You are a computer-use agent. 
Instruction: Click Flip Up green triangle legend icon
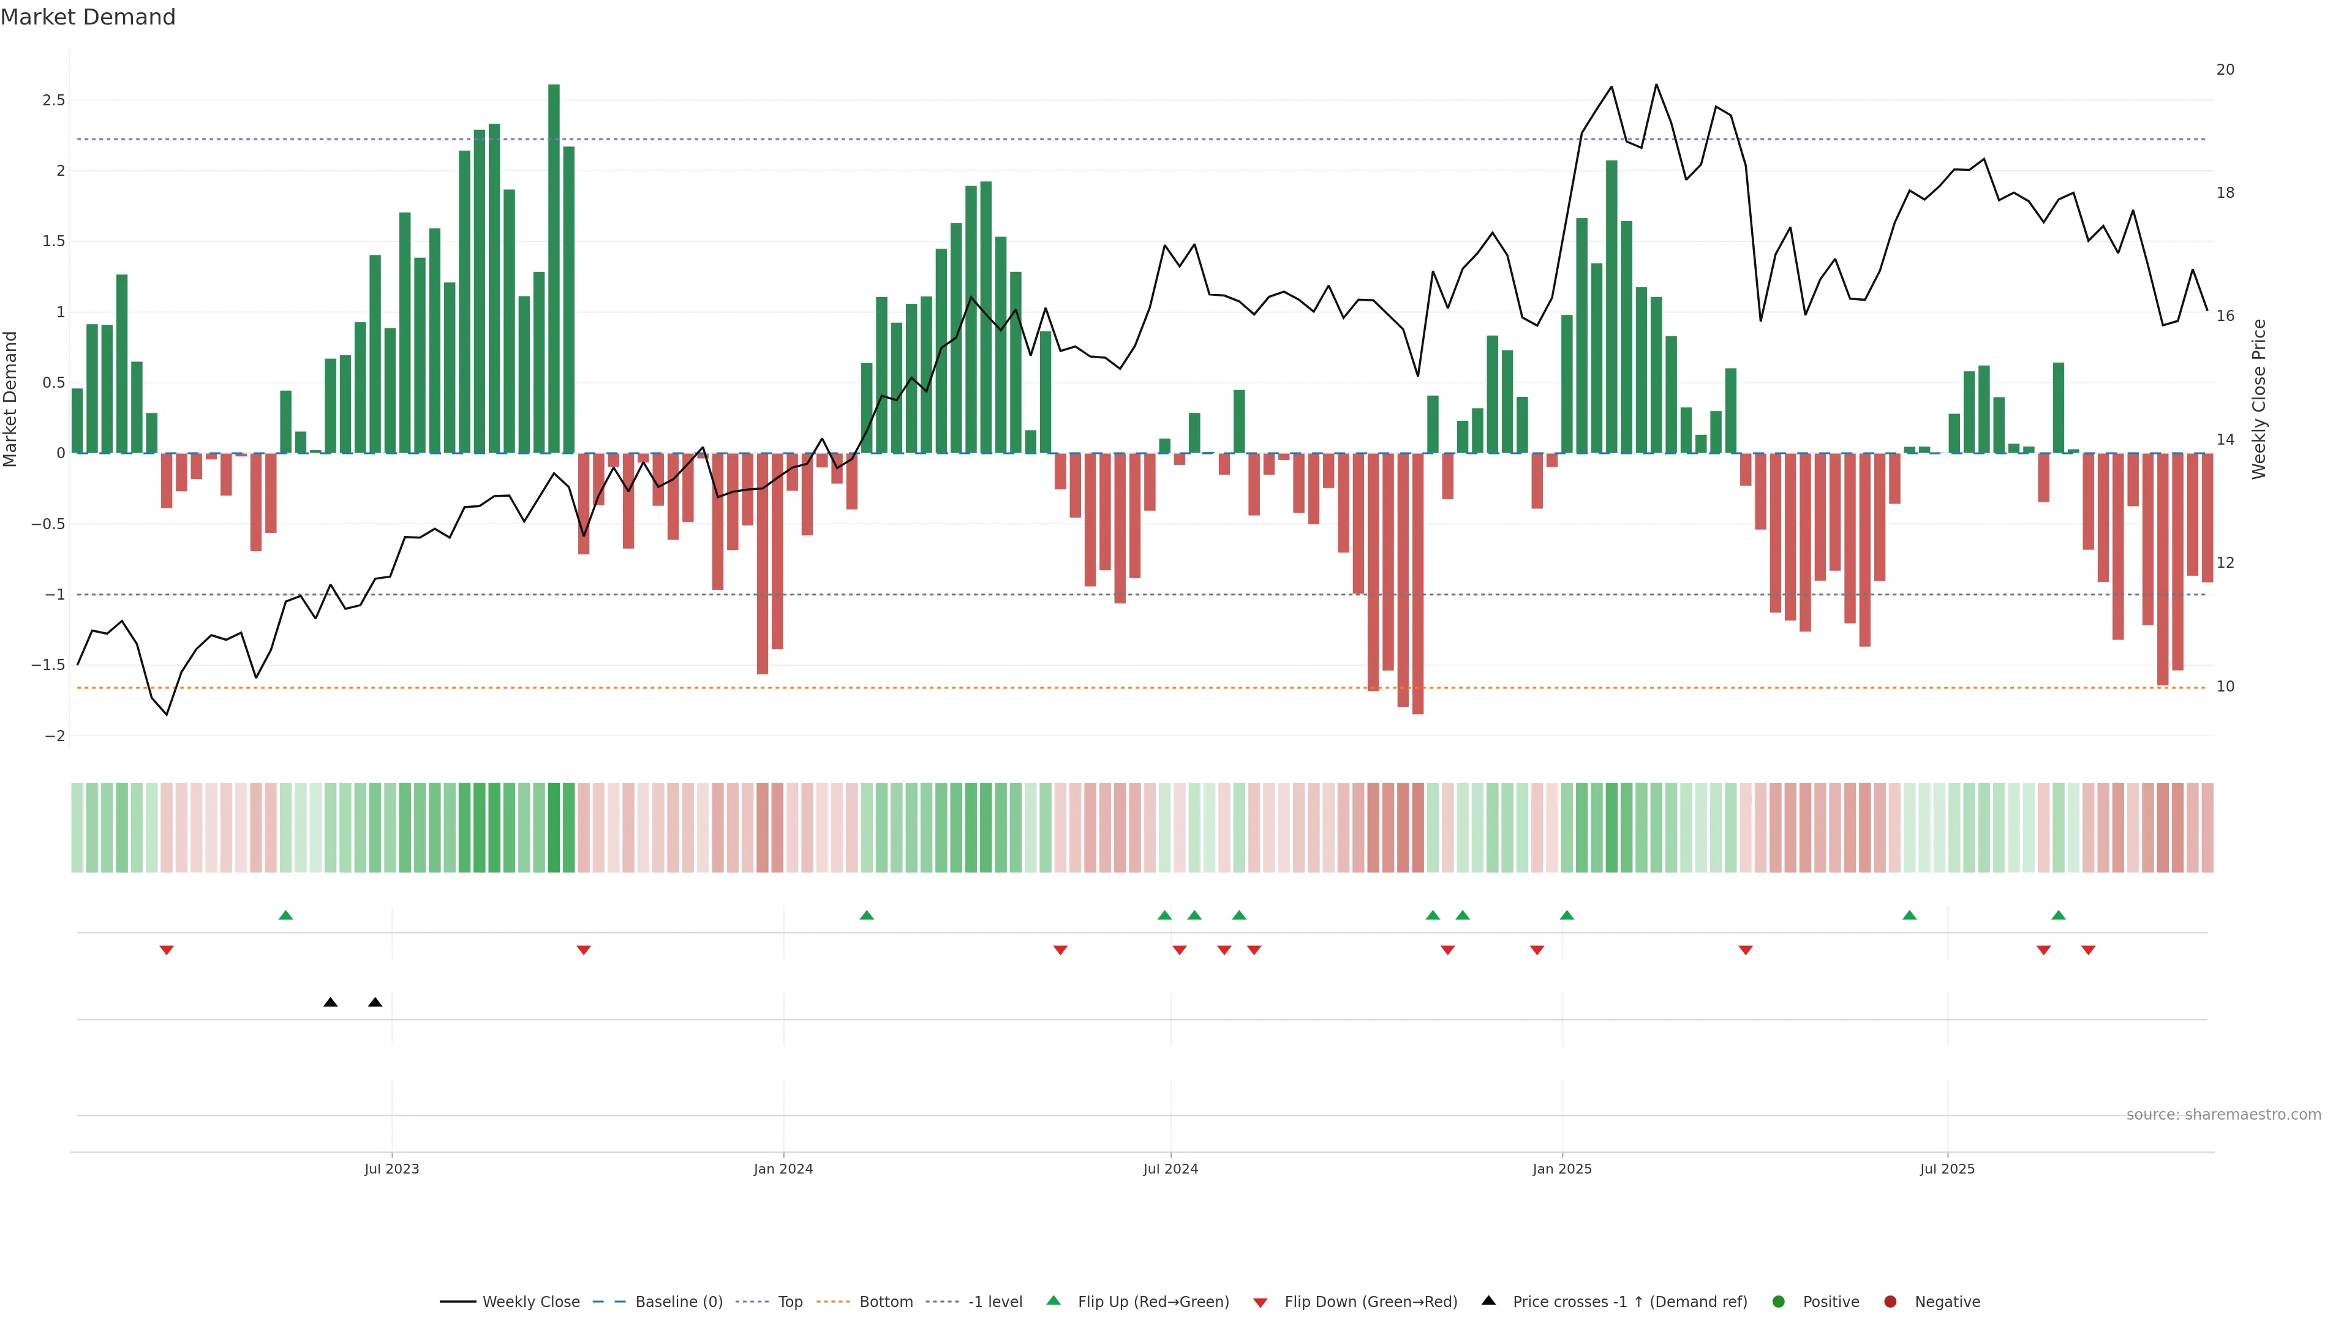[x=1053, y=1301]
